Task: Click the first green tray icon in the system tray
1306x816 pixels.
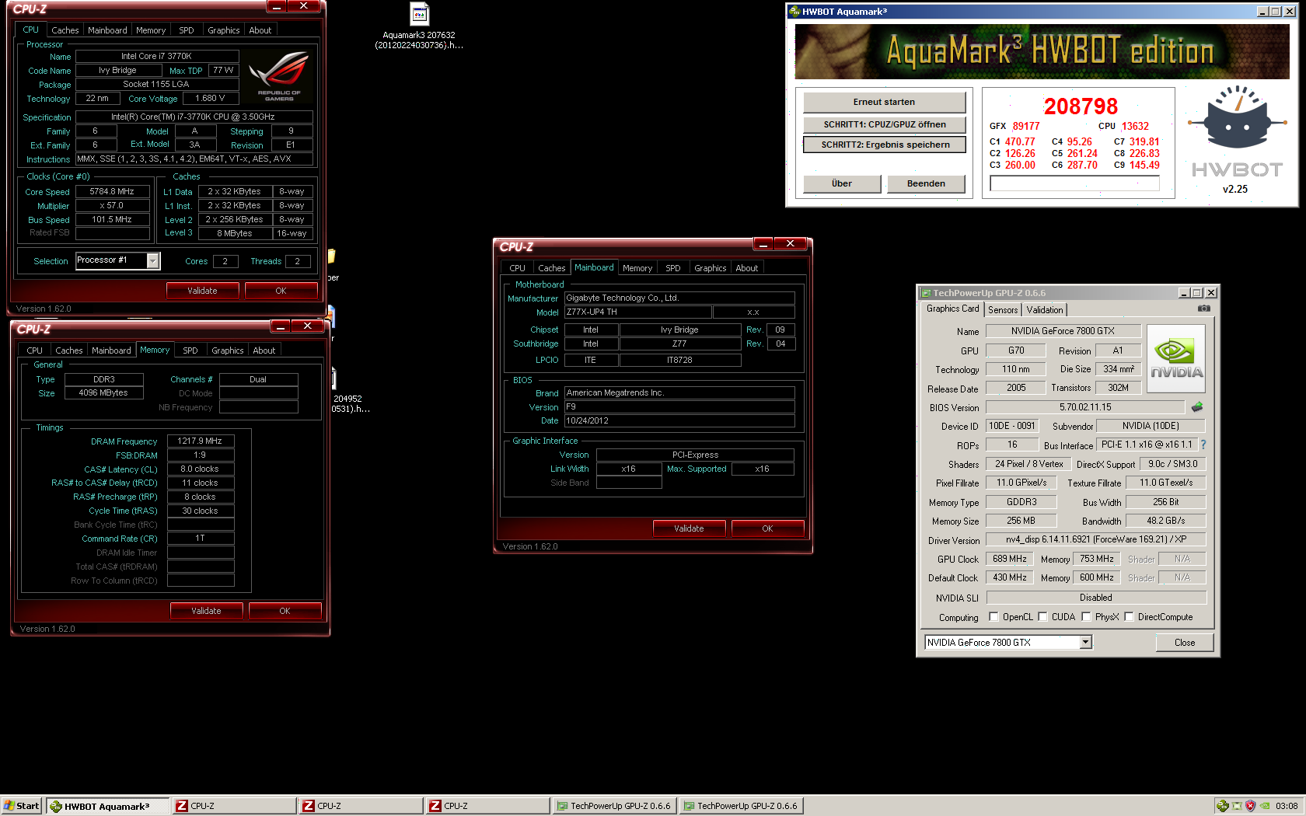Action: click(x=1222, y=806)
